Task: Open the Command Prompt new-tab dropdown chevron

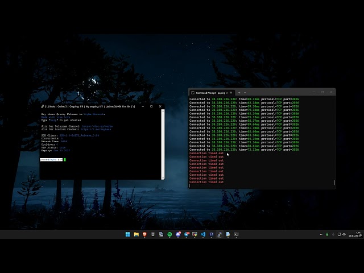Action: pos(245,93)
